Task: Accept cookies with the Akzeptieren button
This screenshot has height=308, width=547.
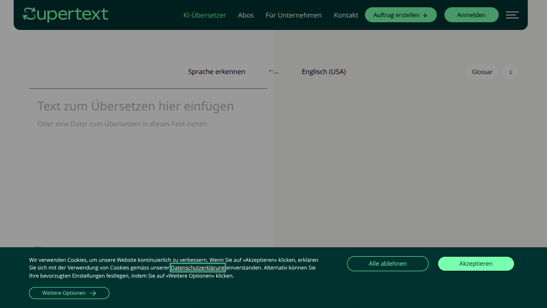Action: [x=476, y=264]
